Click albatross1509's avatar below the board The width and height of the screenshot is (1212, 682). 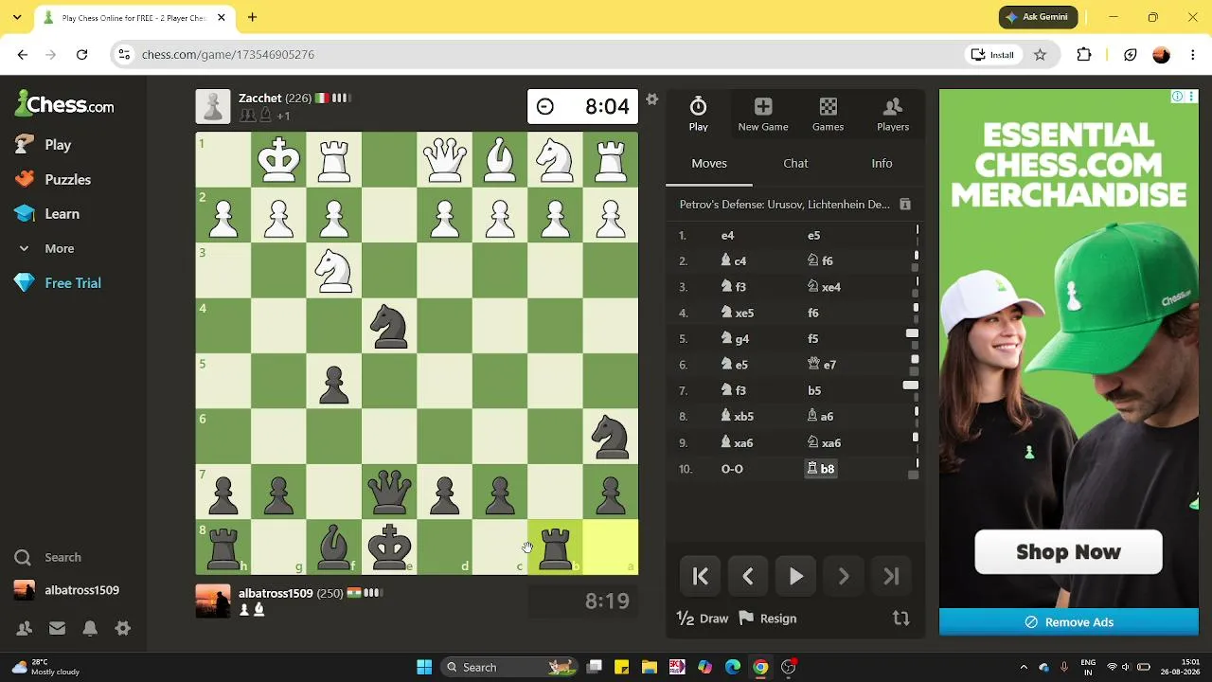(x=213, y=601)
